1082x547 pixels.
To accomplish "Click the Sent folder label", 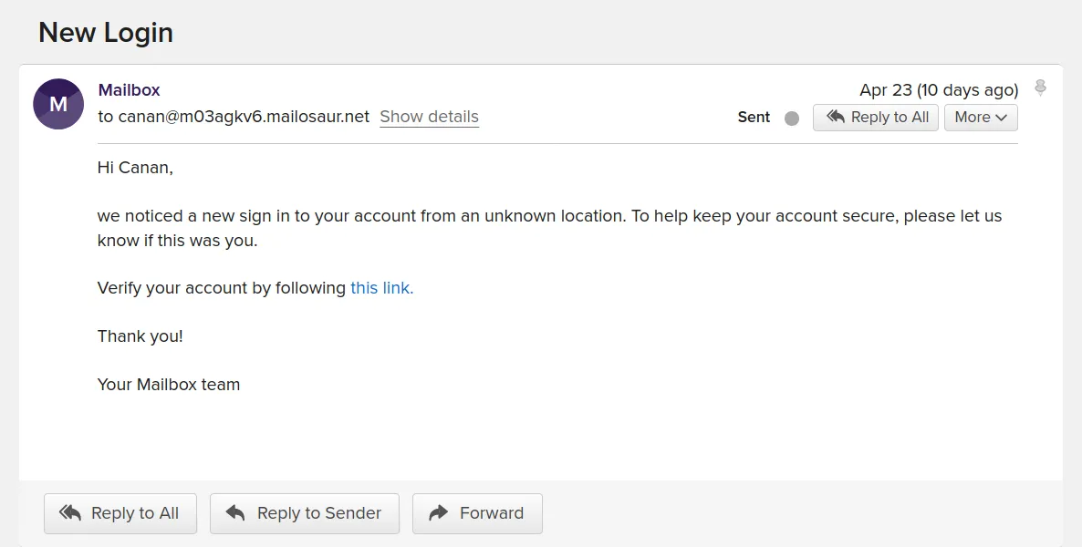I will point(754,118).
